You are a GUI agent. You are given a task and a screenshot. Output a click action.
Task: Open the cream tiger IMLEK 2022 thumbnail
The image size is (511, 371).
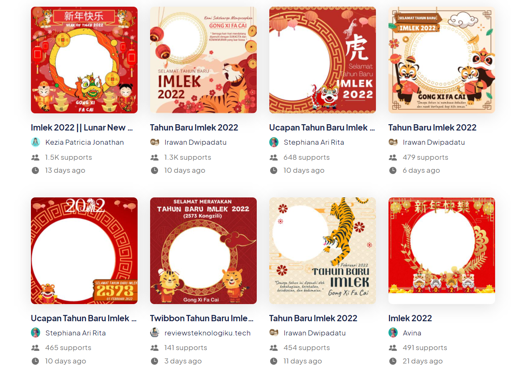pos(203,60)
